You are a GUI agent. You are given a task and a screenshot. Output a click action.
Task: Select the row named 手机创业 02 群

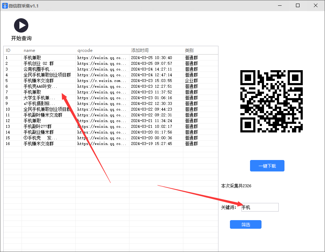pos(39,63)
